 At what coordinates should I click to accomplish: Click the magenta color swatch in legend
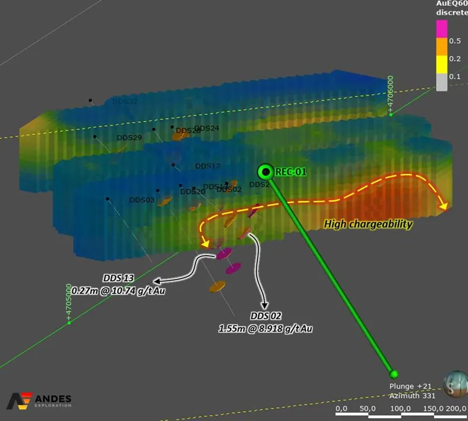[442, 29]
